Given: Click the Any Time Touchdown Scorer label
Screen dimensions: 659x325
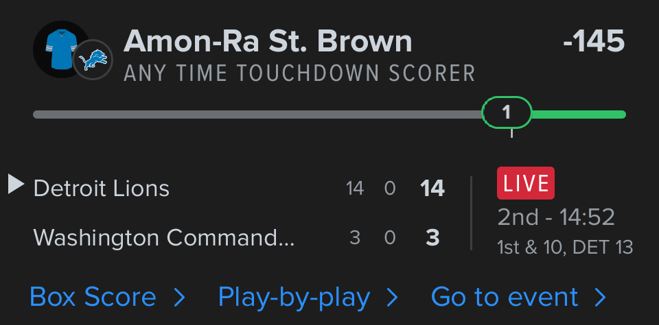Looking at the screenshot, I should (299, 73).
